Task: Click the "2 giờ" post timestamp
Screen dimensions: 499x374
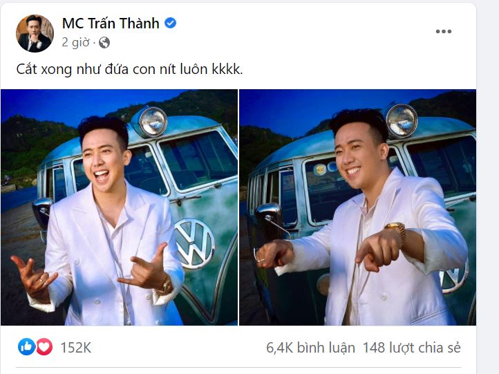Action: (76, 42)
